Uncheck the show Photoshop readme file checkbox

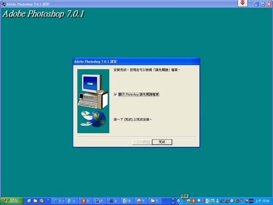tap(115, 94)
